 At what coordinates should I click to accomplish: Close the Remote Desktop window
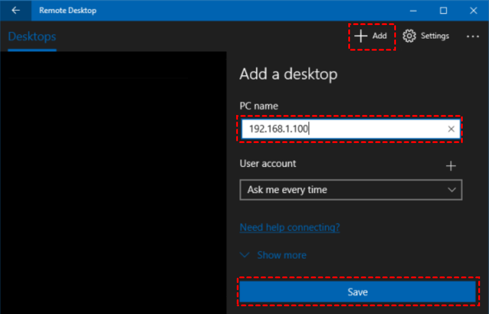[473, 10]
